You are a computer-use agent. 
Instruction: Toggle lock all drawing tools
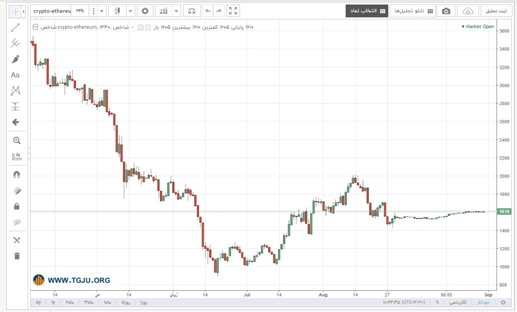(16, 206)
